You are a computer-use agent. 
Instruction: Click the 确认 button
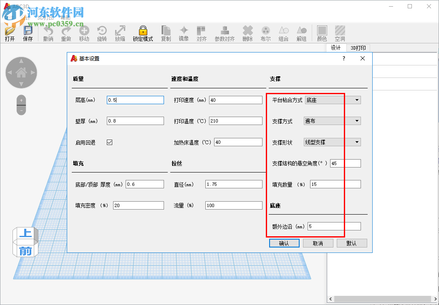coord(284,243)
